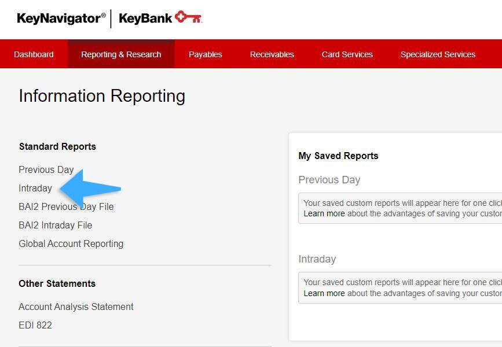Click the KeyNavigator logo
This screenshot has width=502, height=347.
click(x=61, y=19)
